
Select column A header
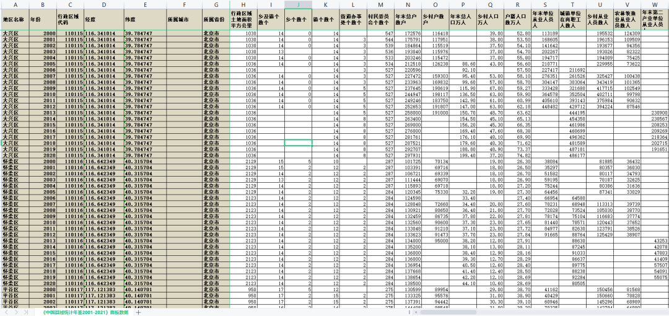click(x=14, y=4)
